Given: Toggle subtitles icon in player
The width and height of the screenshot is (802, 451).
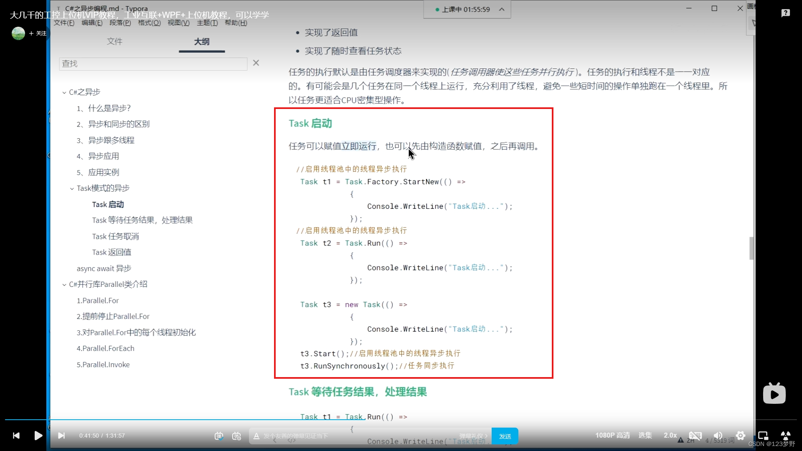Looking at the screenshot, I should click(695, 436).
